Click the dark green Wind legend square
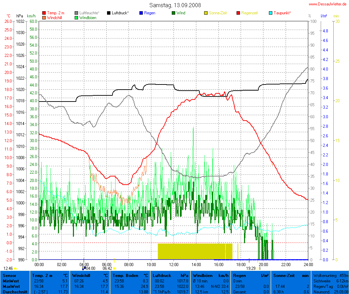349x294 pixels. click(173, 13)
